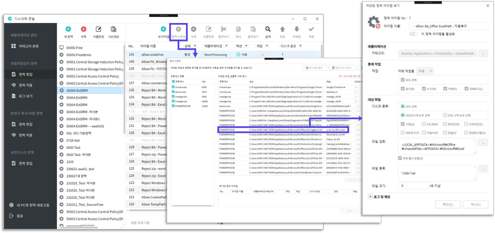Viewport: 495px width, 233px height.
Task: Expand the 로그 및 메모 section
Action: click(x=370, y=197)
